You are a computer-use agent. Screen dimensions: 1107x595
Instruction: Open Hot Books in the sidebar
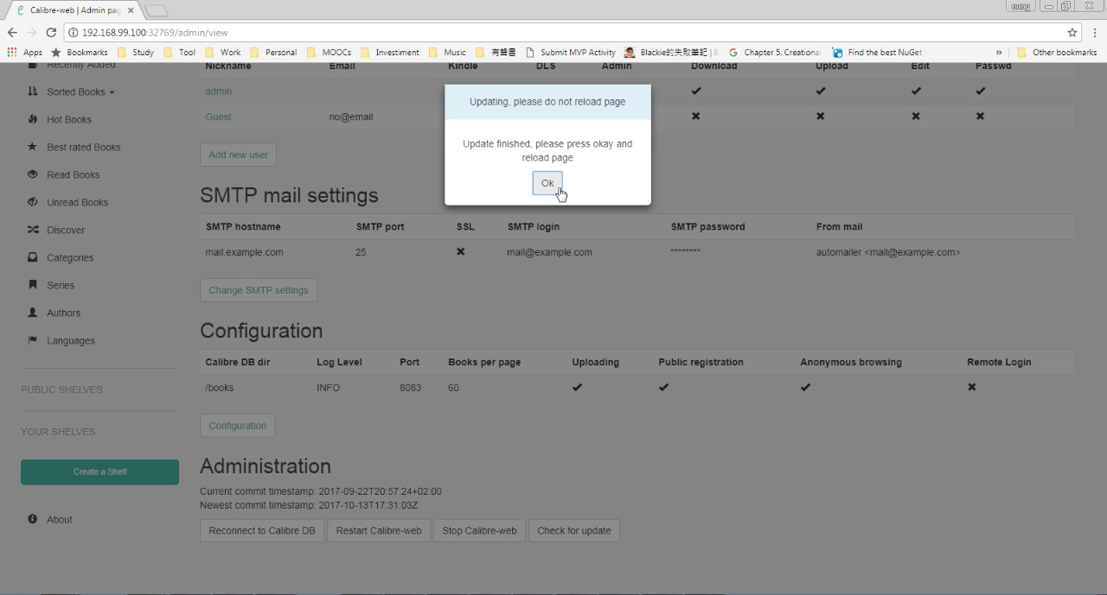[69, 119]
